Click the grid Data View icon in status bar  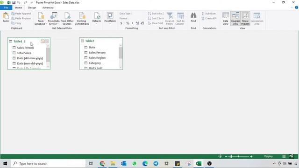(284, 156)
